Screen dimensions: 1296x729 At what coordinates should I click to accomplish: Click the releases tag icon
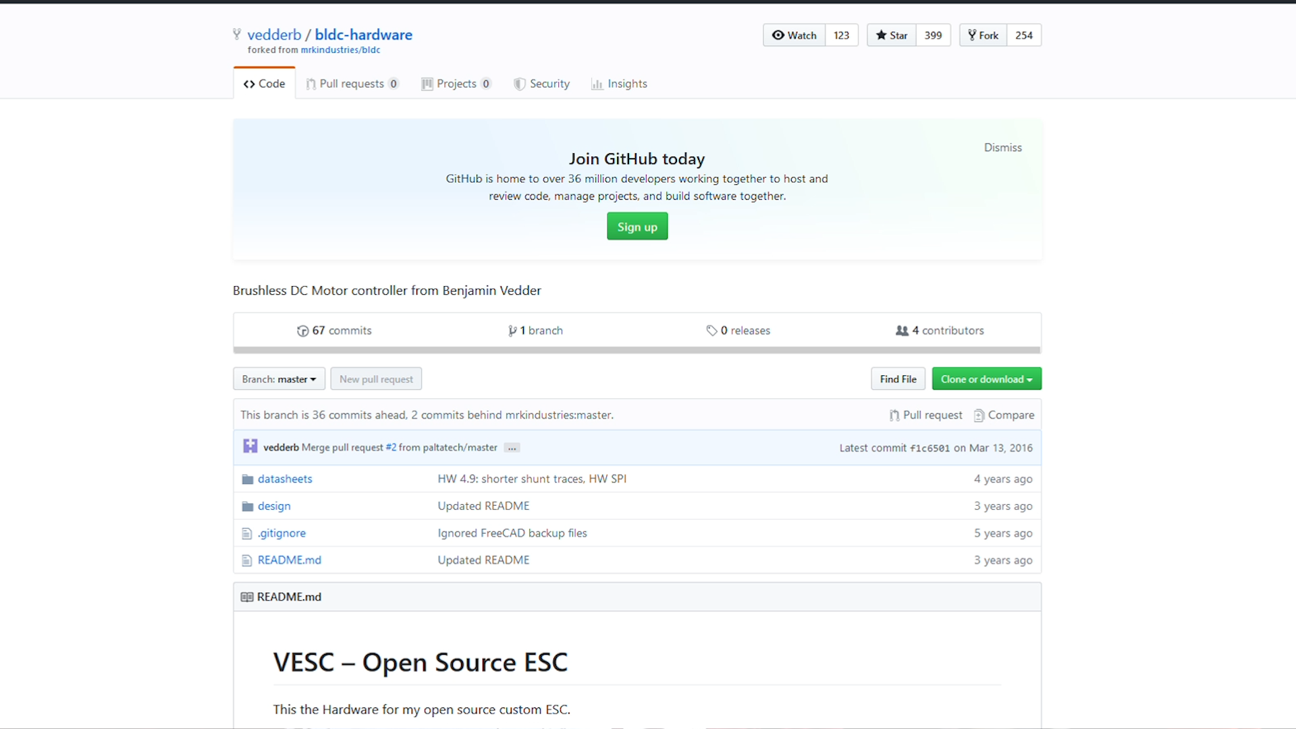pyautogui.click(x=711, y=330)
